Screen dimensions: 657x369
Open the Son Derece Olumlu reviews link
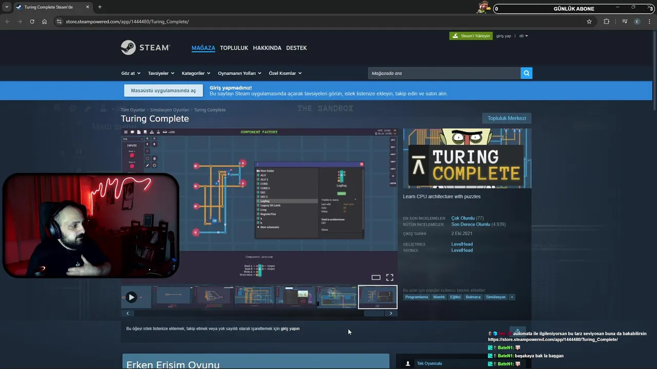tap(471, 224)
